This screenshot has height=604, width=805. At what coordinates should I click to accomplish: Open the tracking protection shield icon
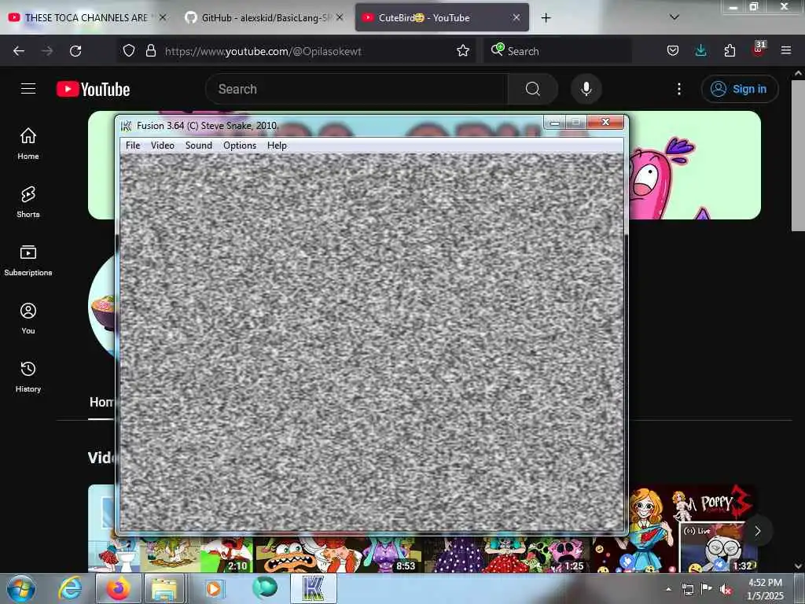coord(129,51)
